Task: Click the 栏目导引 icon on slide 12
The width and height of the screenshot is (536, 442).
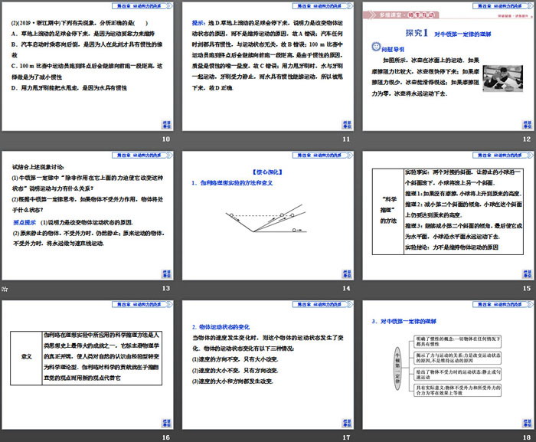Action: [x=527, y=125]
